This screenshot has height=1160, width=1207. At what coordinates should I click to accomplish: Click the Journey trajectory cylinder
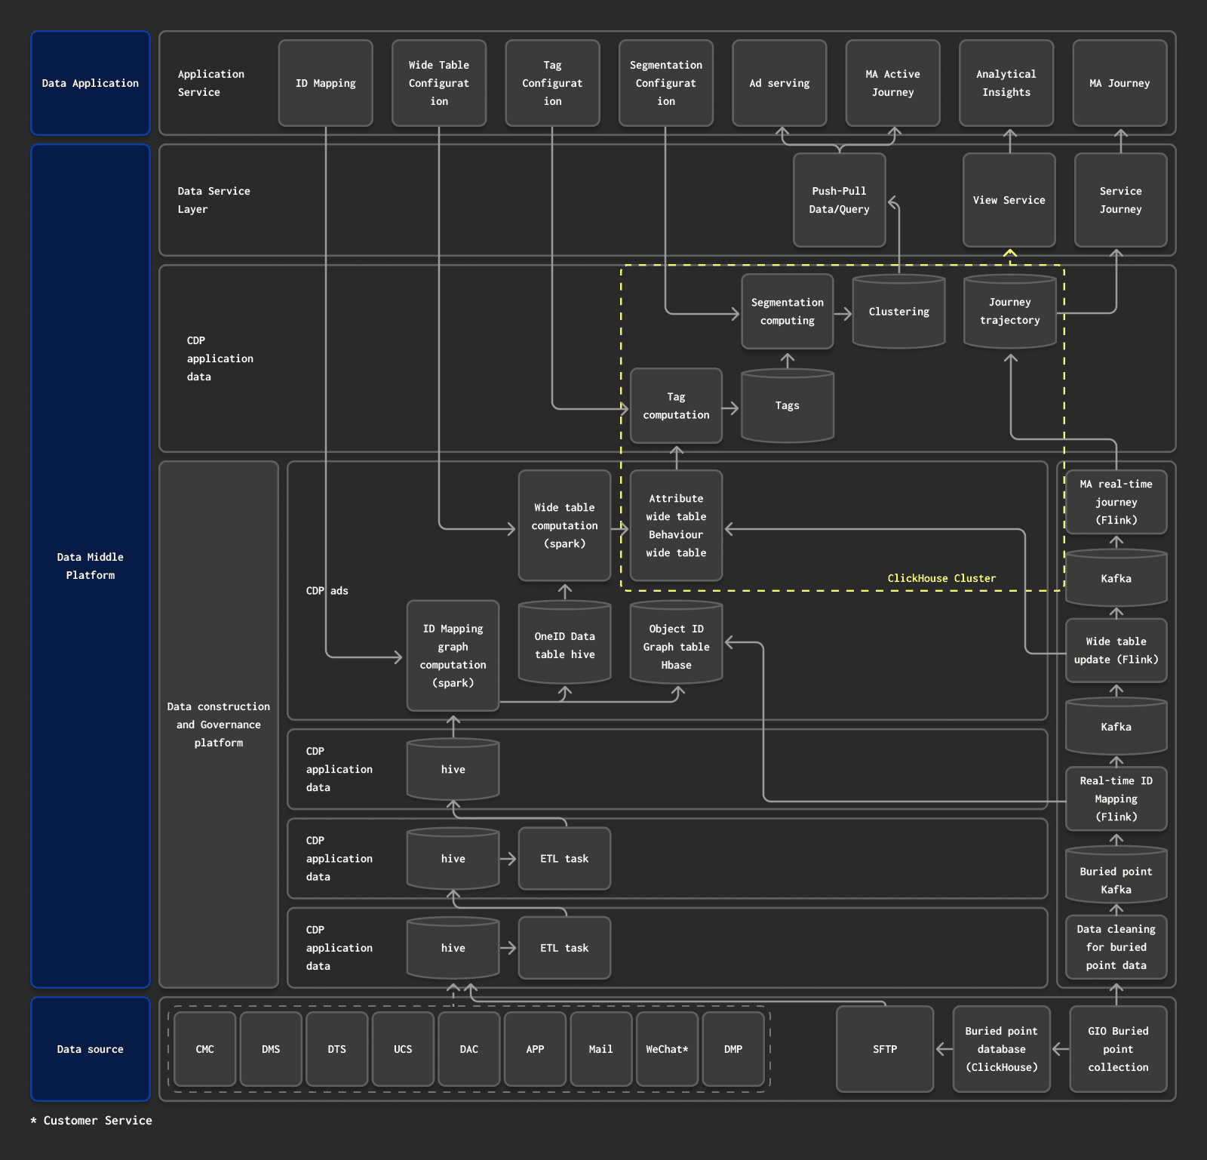click(1009, 312)
